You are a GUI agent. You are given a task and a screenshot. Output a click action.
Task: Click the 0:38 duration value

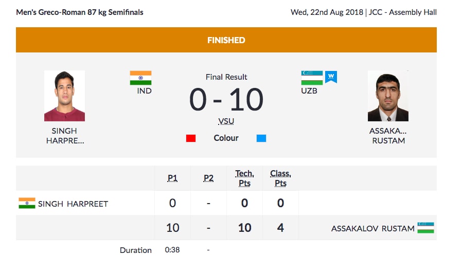(x=172, y=250)
